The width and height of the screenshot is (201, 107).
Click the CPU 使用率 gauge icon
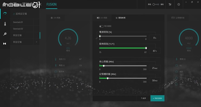pyautogui.click(x=56, y=72)
